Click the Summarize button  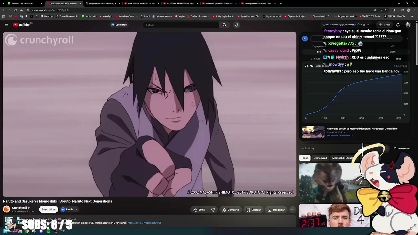[x=402, y=149]
